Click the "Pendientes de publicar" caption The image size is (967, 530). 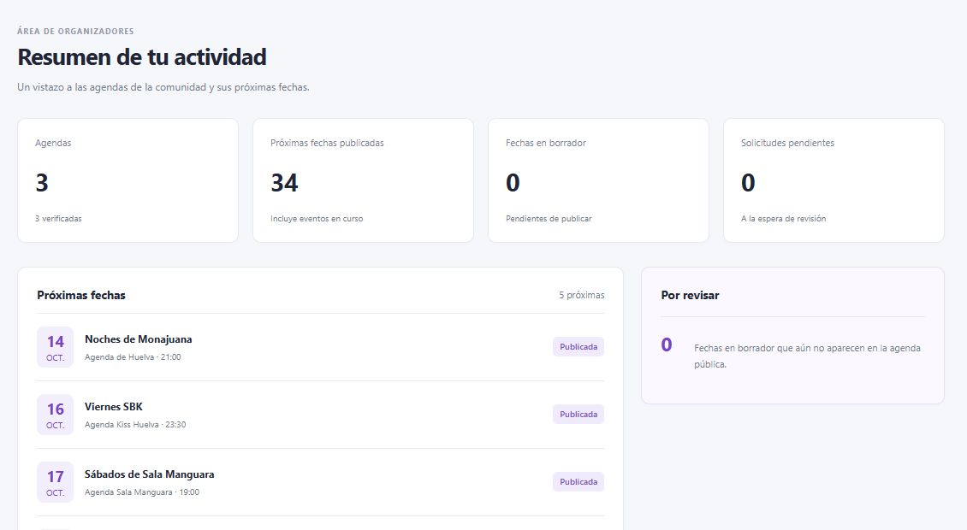tap(549, 219)
